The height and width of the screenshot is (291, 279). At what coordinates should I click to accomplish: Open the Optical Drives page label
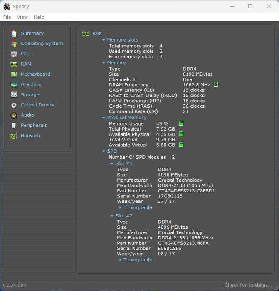point(37,105)
